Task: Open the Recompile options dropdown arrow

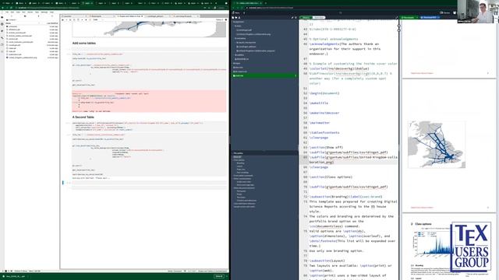Action: pos(416,17)
